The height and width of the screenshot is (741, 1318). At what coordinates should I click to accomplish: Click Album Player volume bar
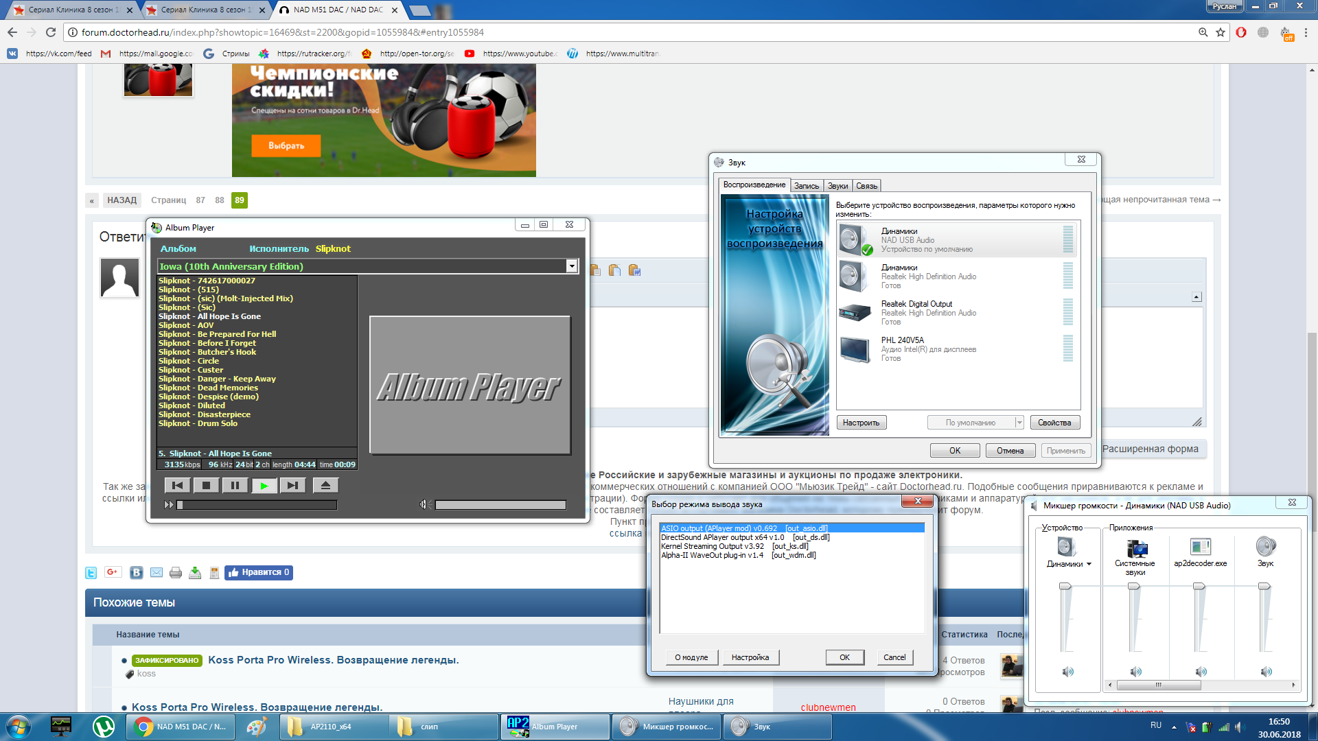point(500,505)
